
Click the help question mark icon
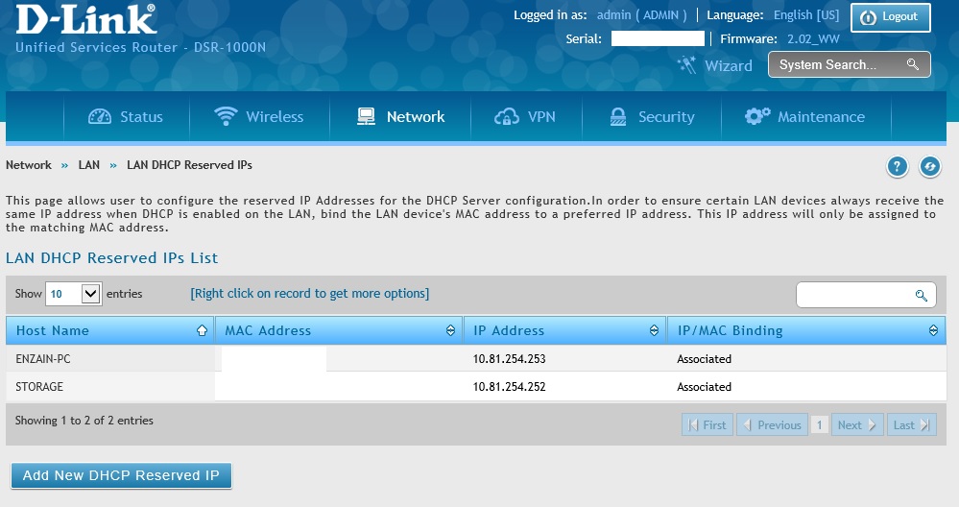click(x=897, y=167)
